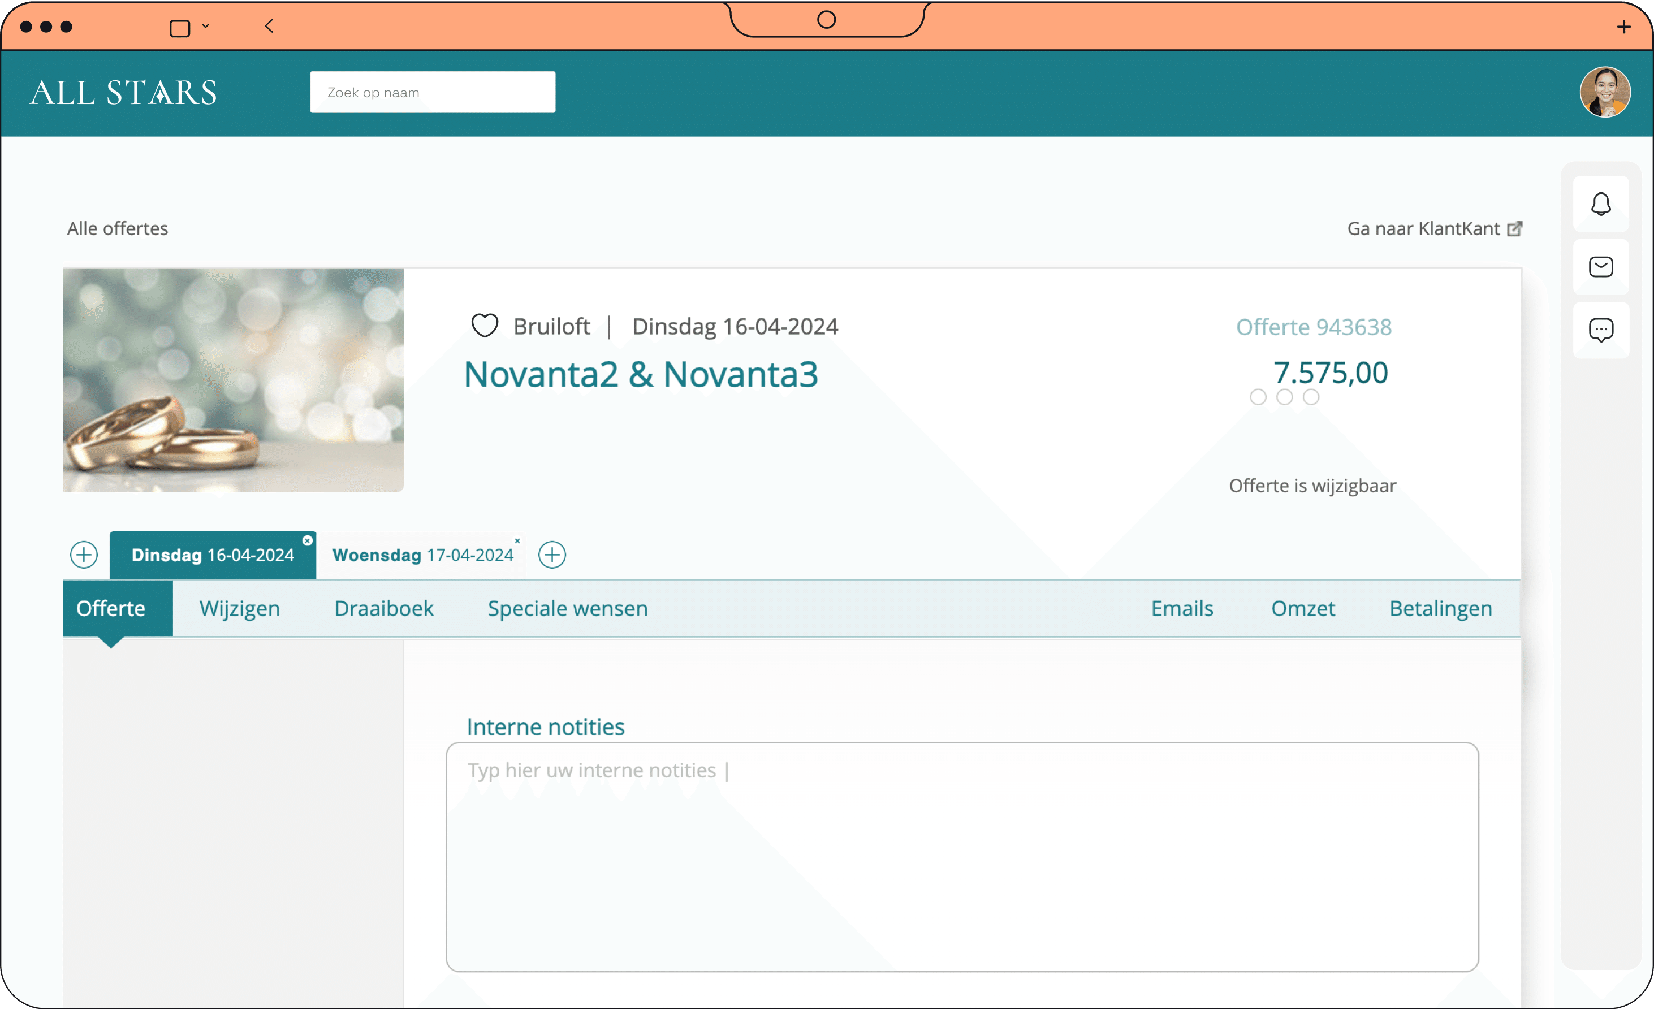
Task: Expand the window layout dropdown chevron
Action: pyautogui.click(x=205, y=26)
